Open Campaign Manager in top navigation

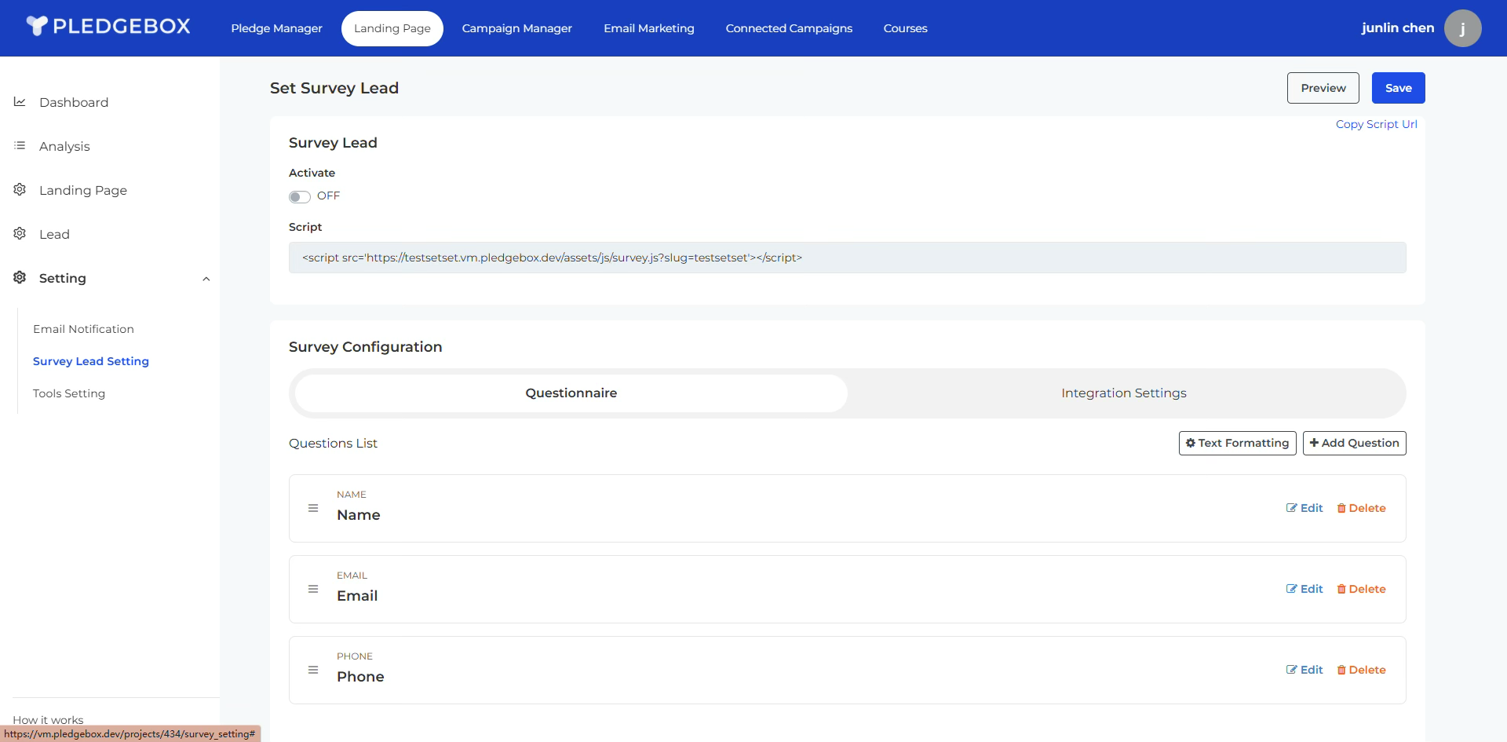(517, 28)
